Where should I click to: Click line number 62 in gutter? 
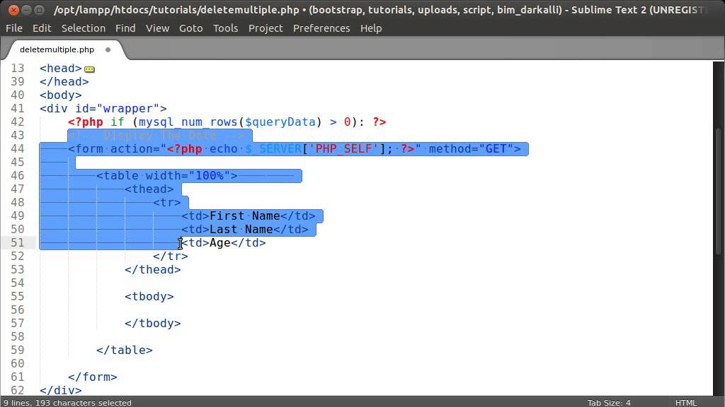pos(18,390)
